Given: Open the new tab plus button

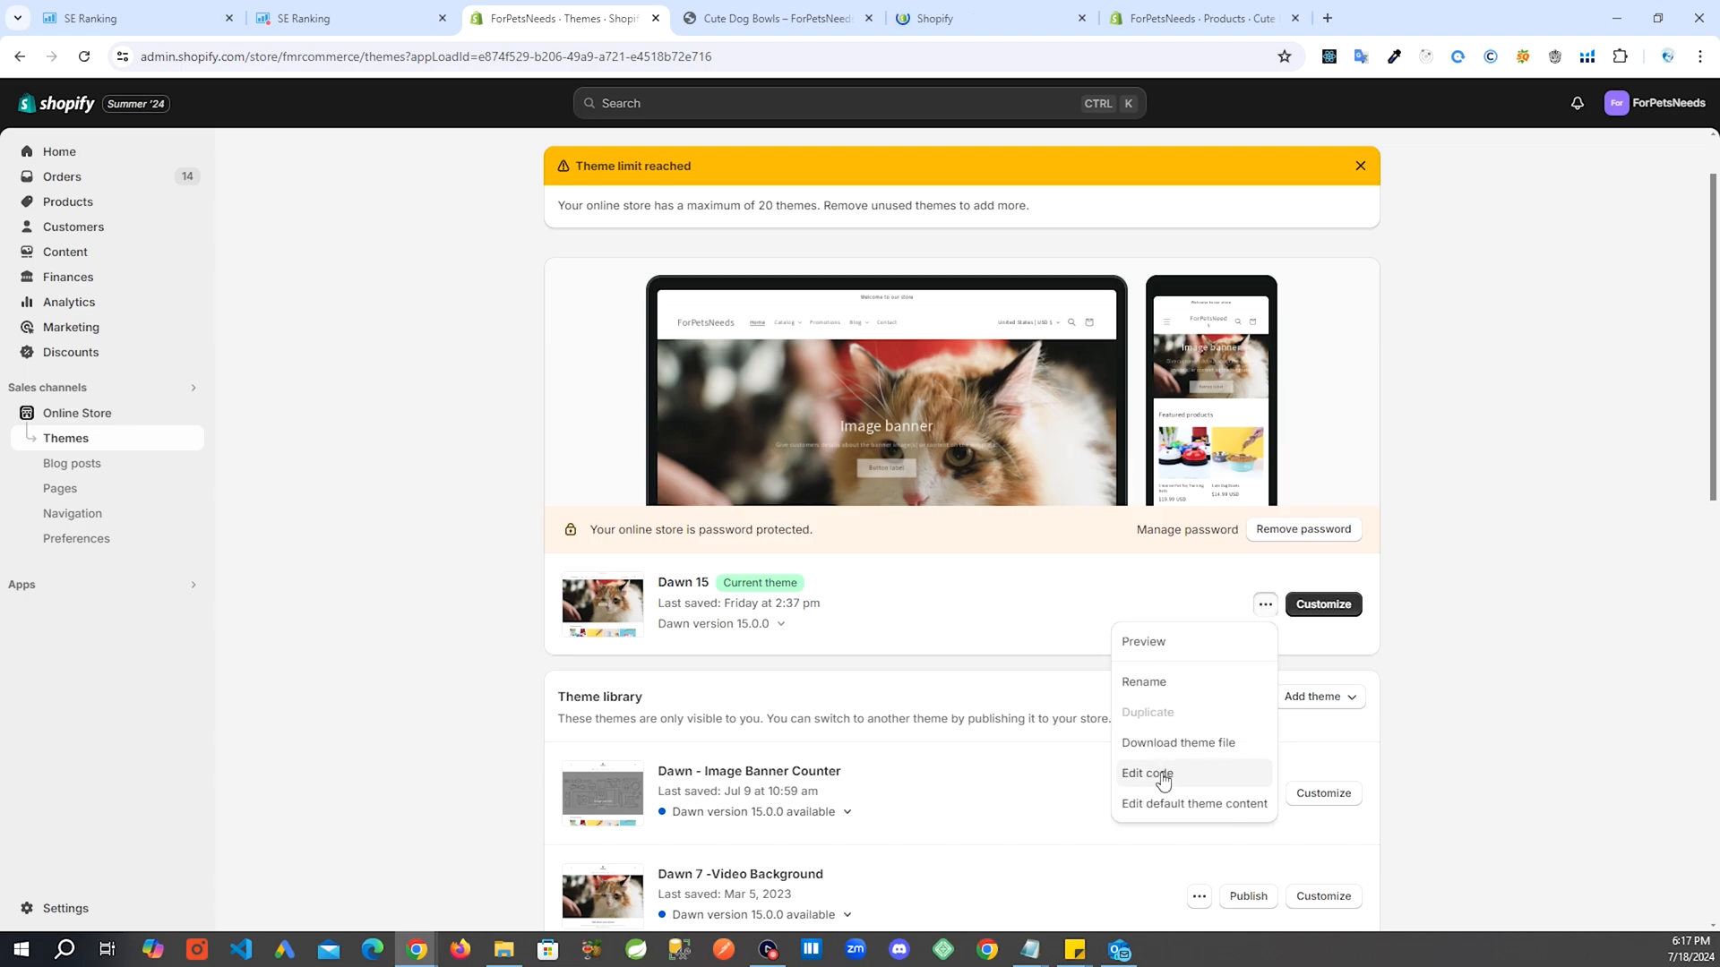Looking at the screenshot, I should click(x=1328, y=18).
